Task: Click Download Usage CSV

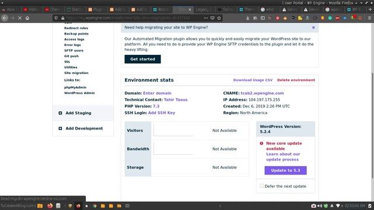Action: coord(253,80)
